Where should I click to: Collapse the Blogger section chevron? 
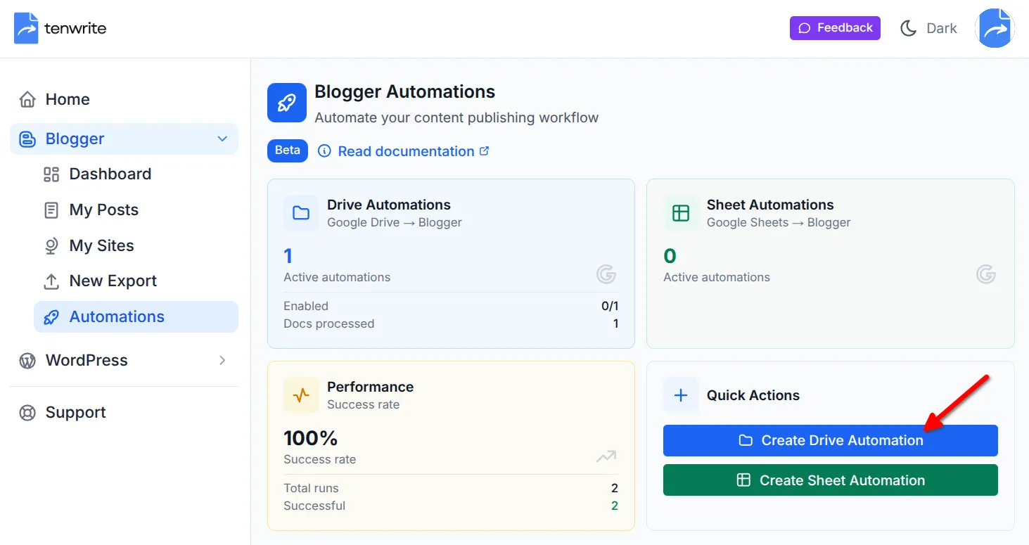[x=222, y=139]
